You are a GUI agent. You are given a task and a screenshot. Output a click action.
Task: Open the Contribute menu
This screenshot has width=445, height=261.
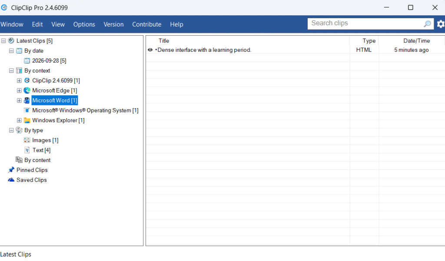pos(147,24)
